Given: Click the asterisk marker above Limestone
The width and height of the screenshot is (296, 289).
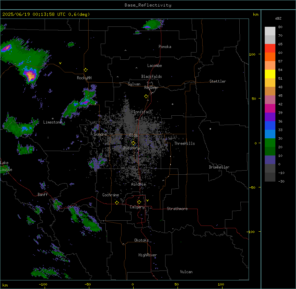Looking at the screenshot, I should pos(53,119).
